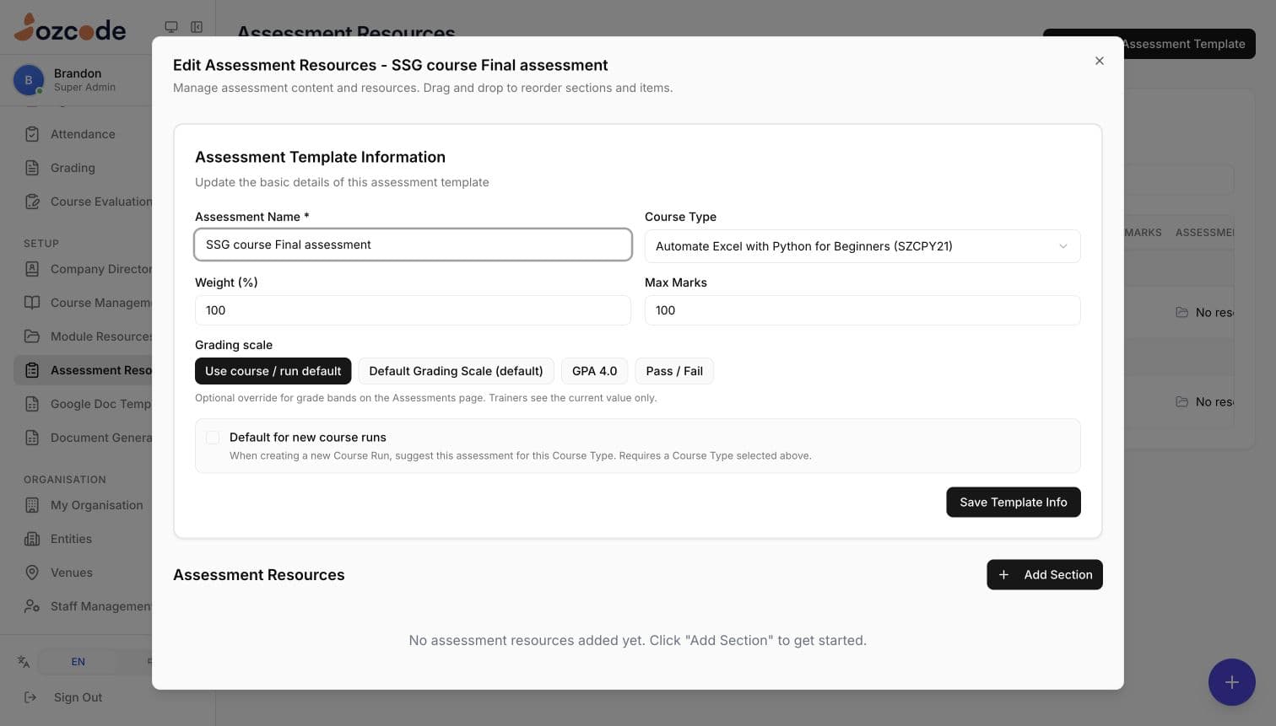Image resolution: width=1276 pixels, height=726 pixels.
Task: Click the No assessment resources added yet message
Action: [637, 640]
